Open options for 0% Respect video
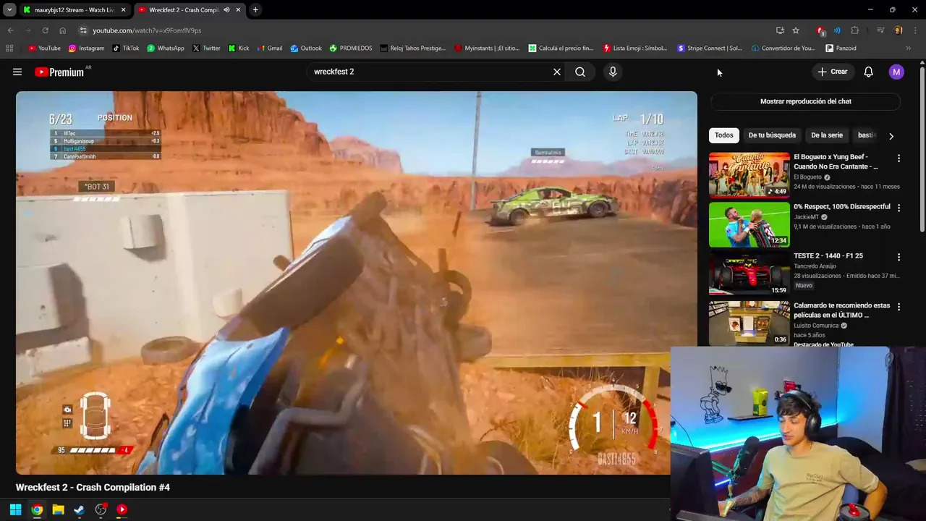Screen dimensions: 926x521 pos(899,208)
